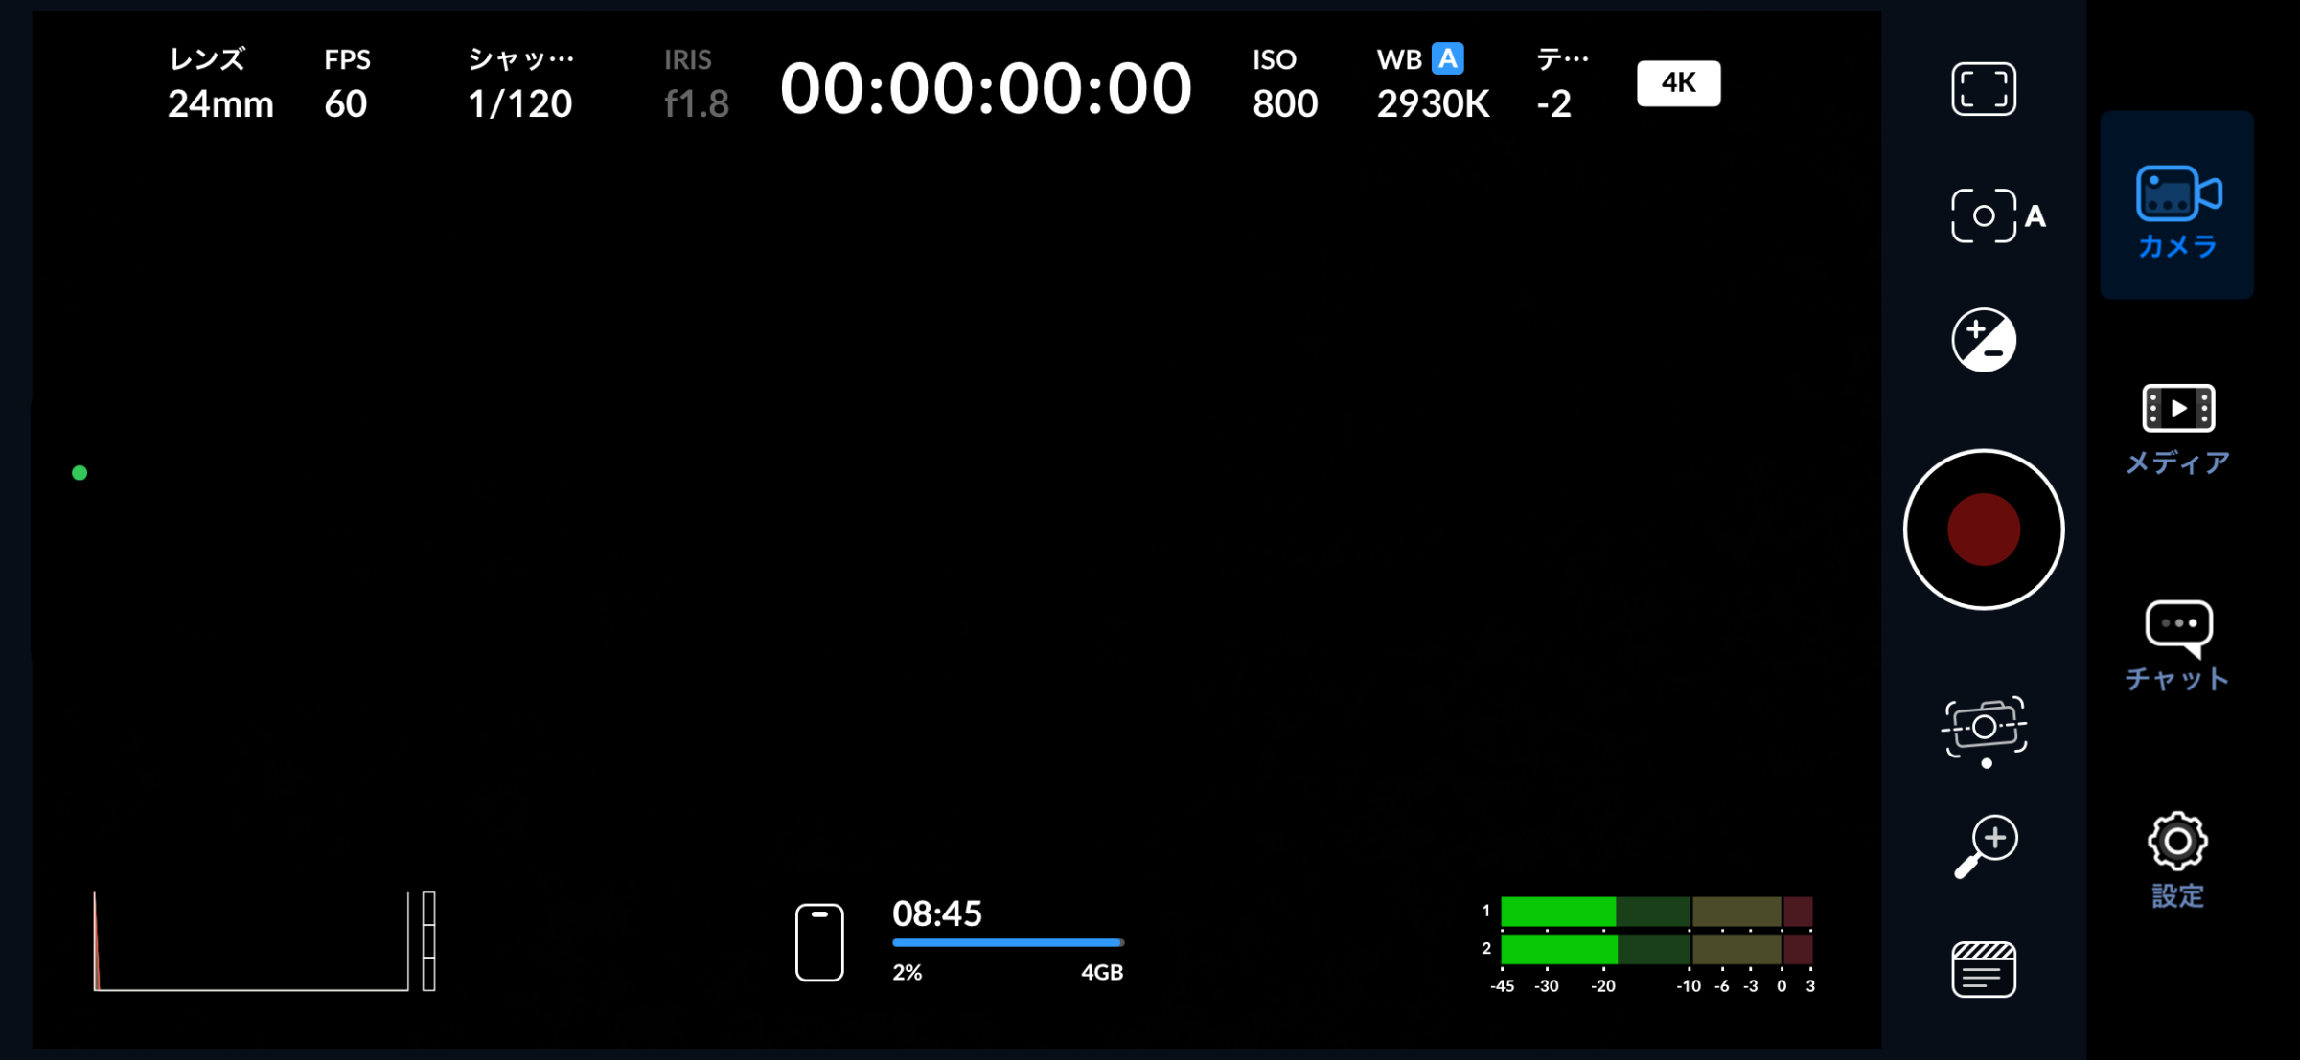Toggle image stabilization camera icon
Image resolution: width=2300 pixels, height=1060 pixels.
pyautogui.click(x=1983, y=728)
